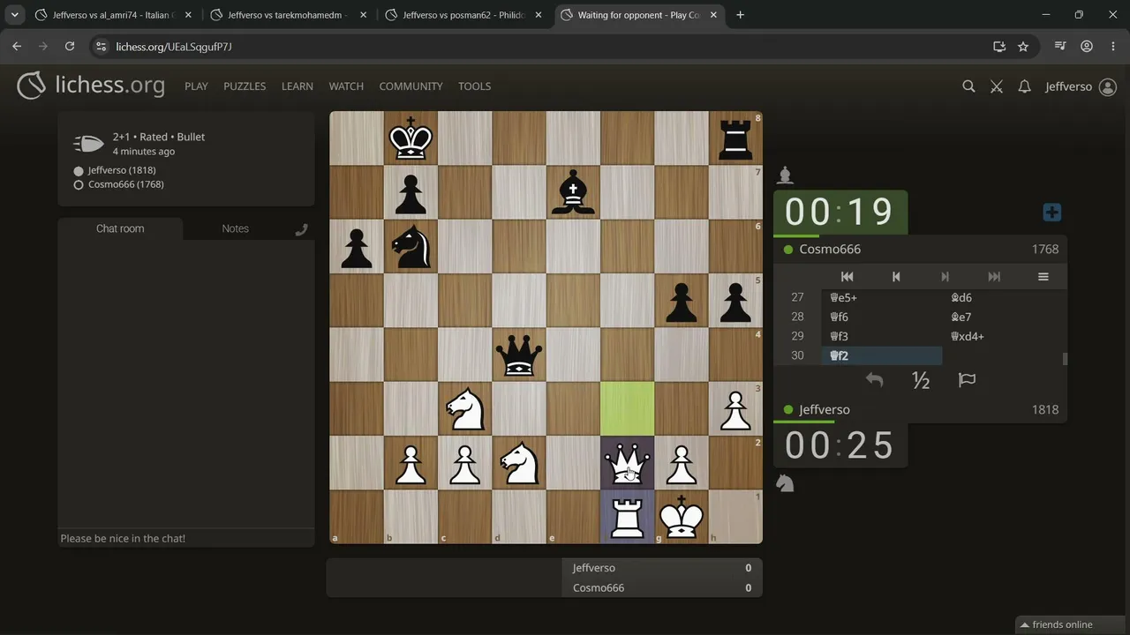
Task: Click the black king on b8
Action: tap(411, 138)
